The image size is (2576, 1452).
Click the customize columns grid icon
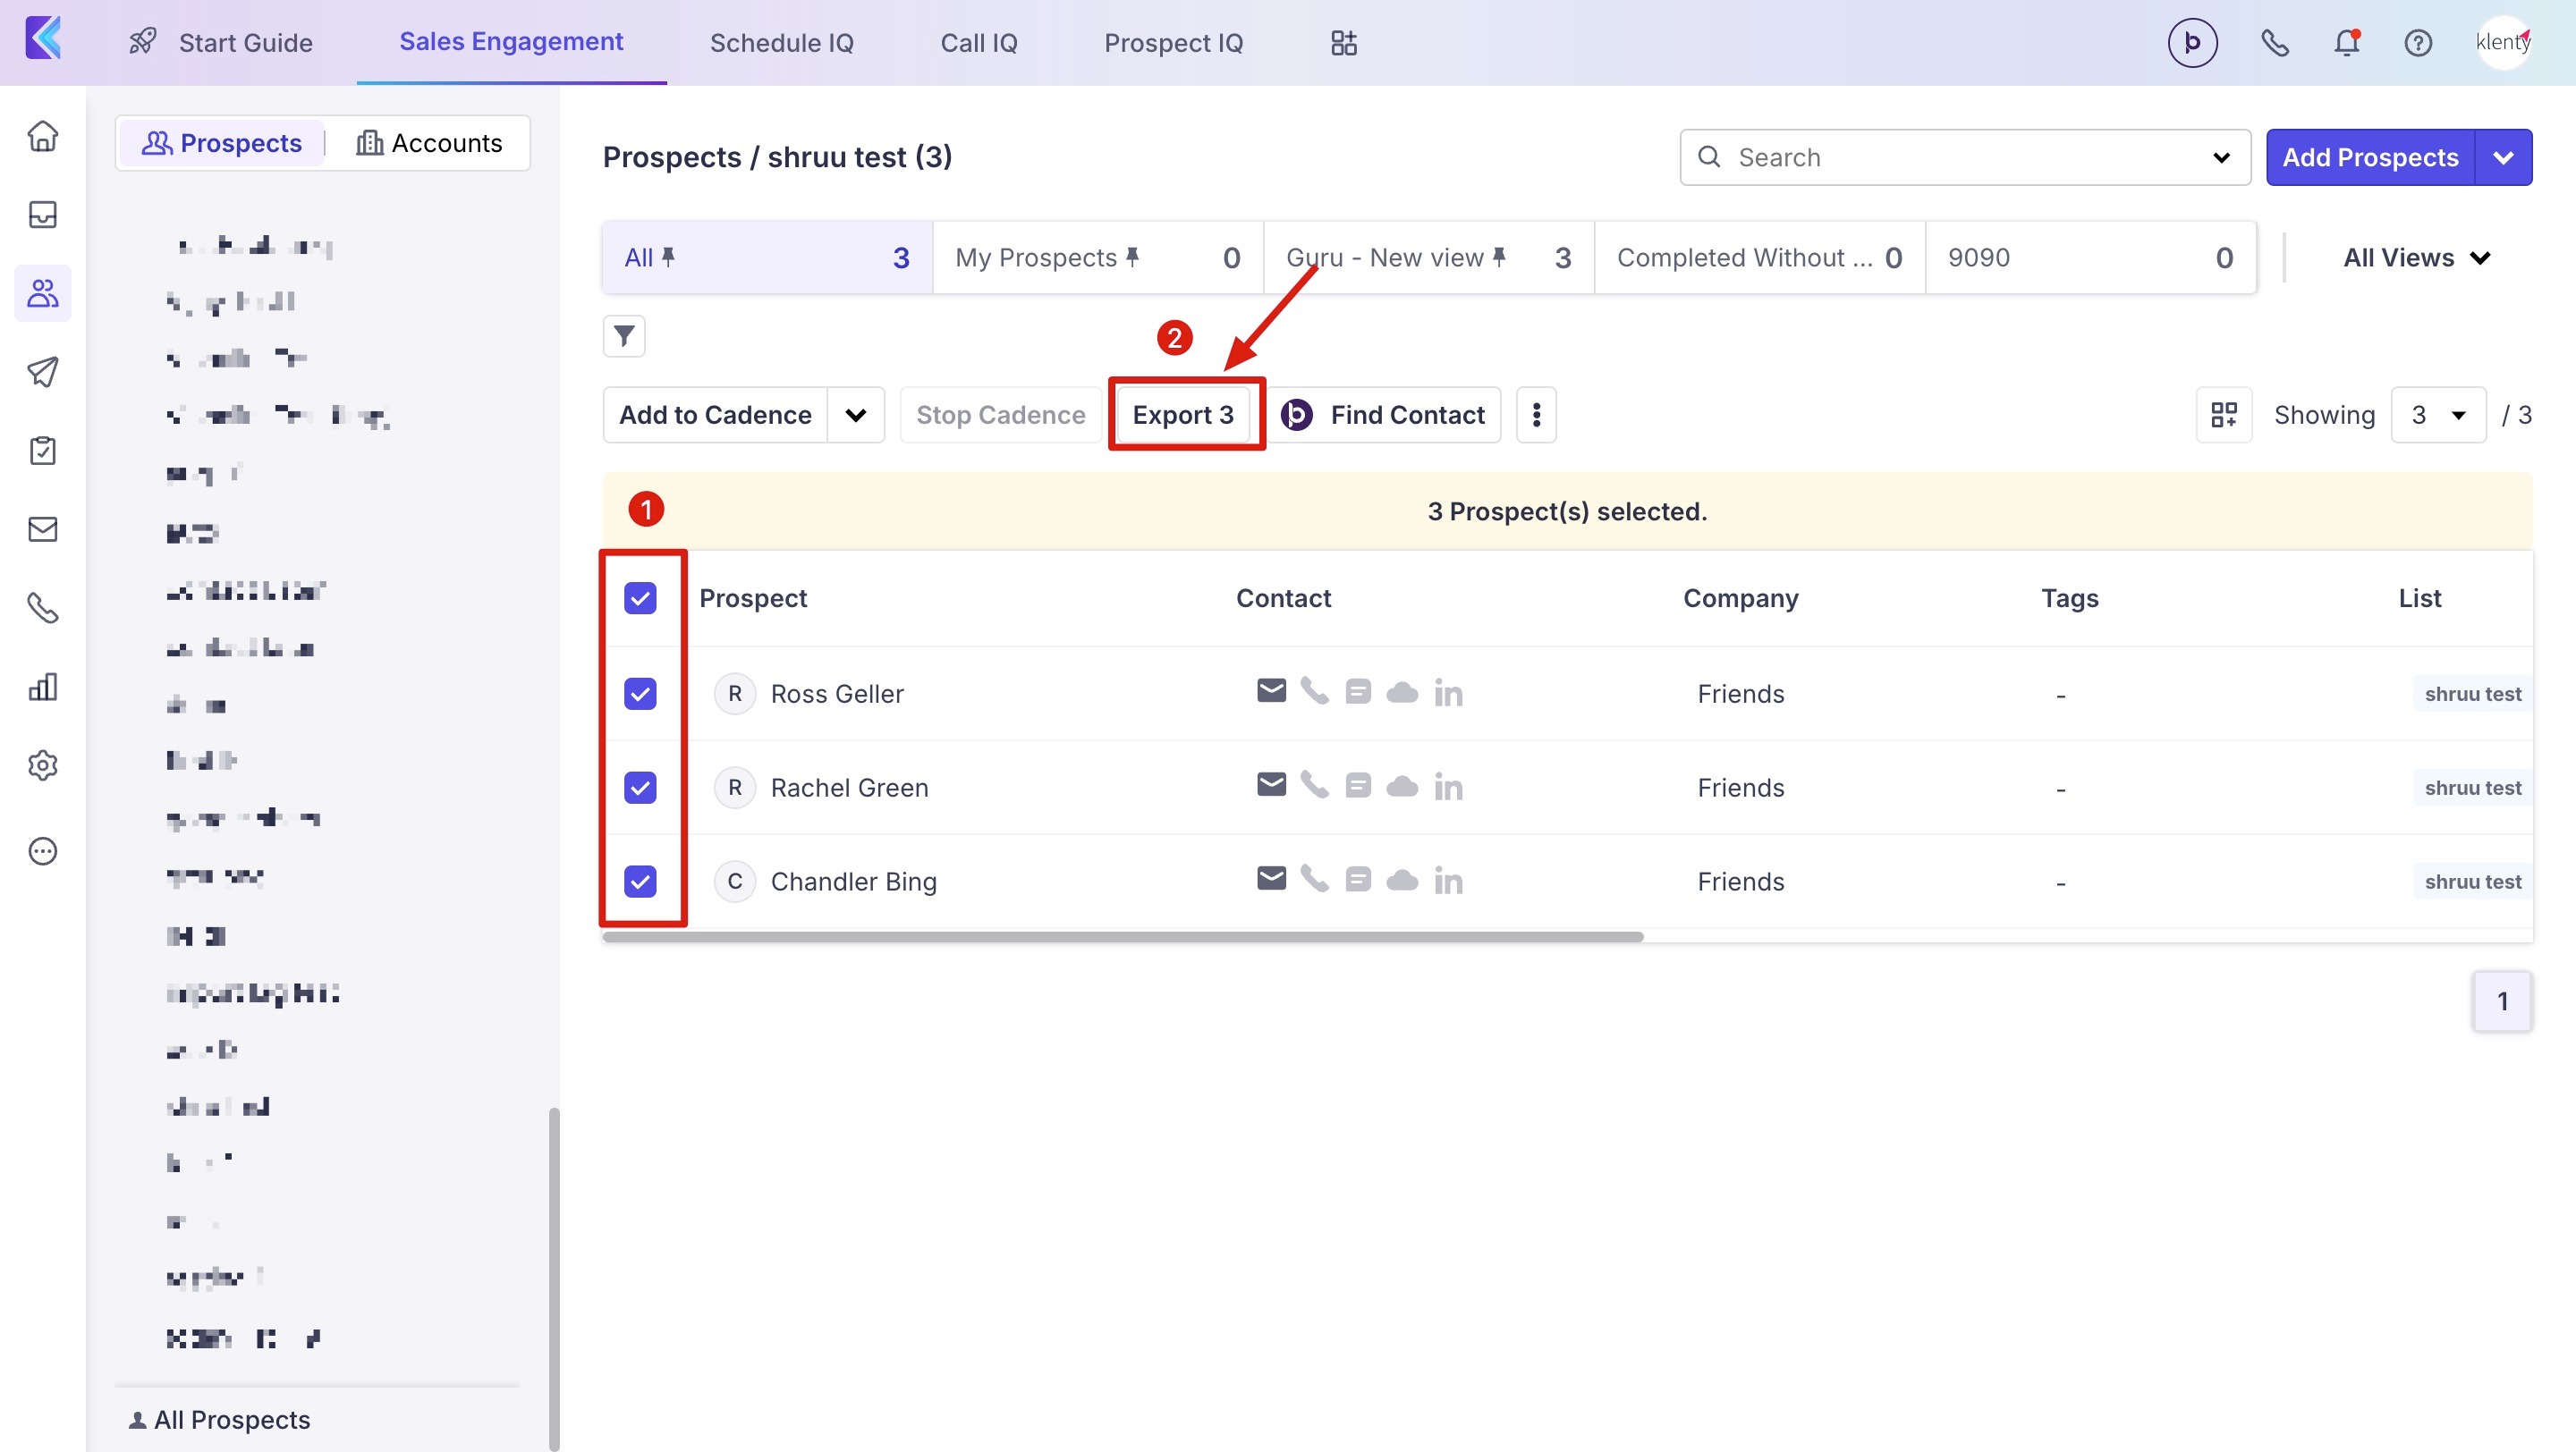(2224, 415)
